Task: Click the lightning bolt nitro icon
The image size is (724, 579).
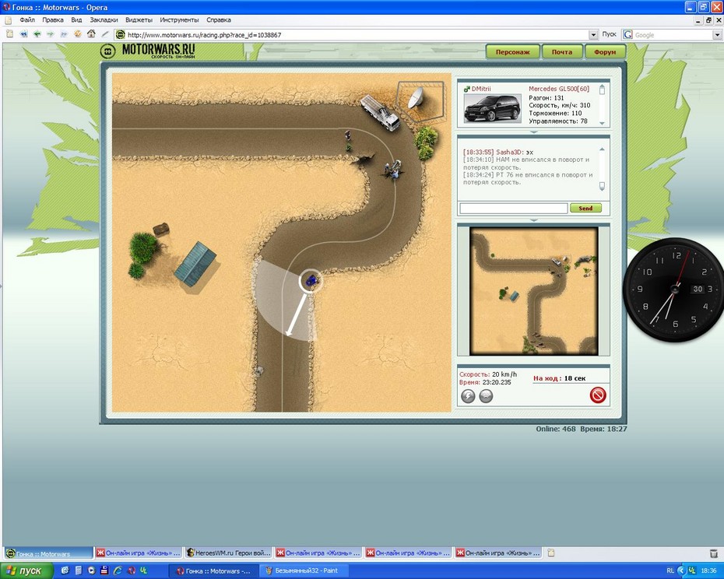Action: point(468,396)
